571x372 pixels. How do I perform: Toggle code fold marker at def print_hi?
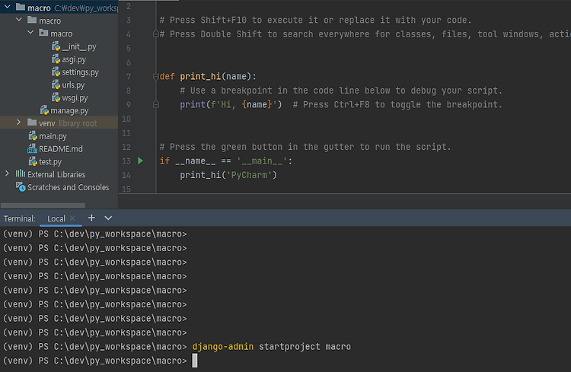[156, 76]
